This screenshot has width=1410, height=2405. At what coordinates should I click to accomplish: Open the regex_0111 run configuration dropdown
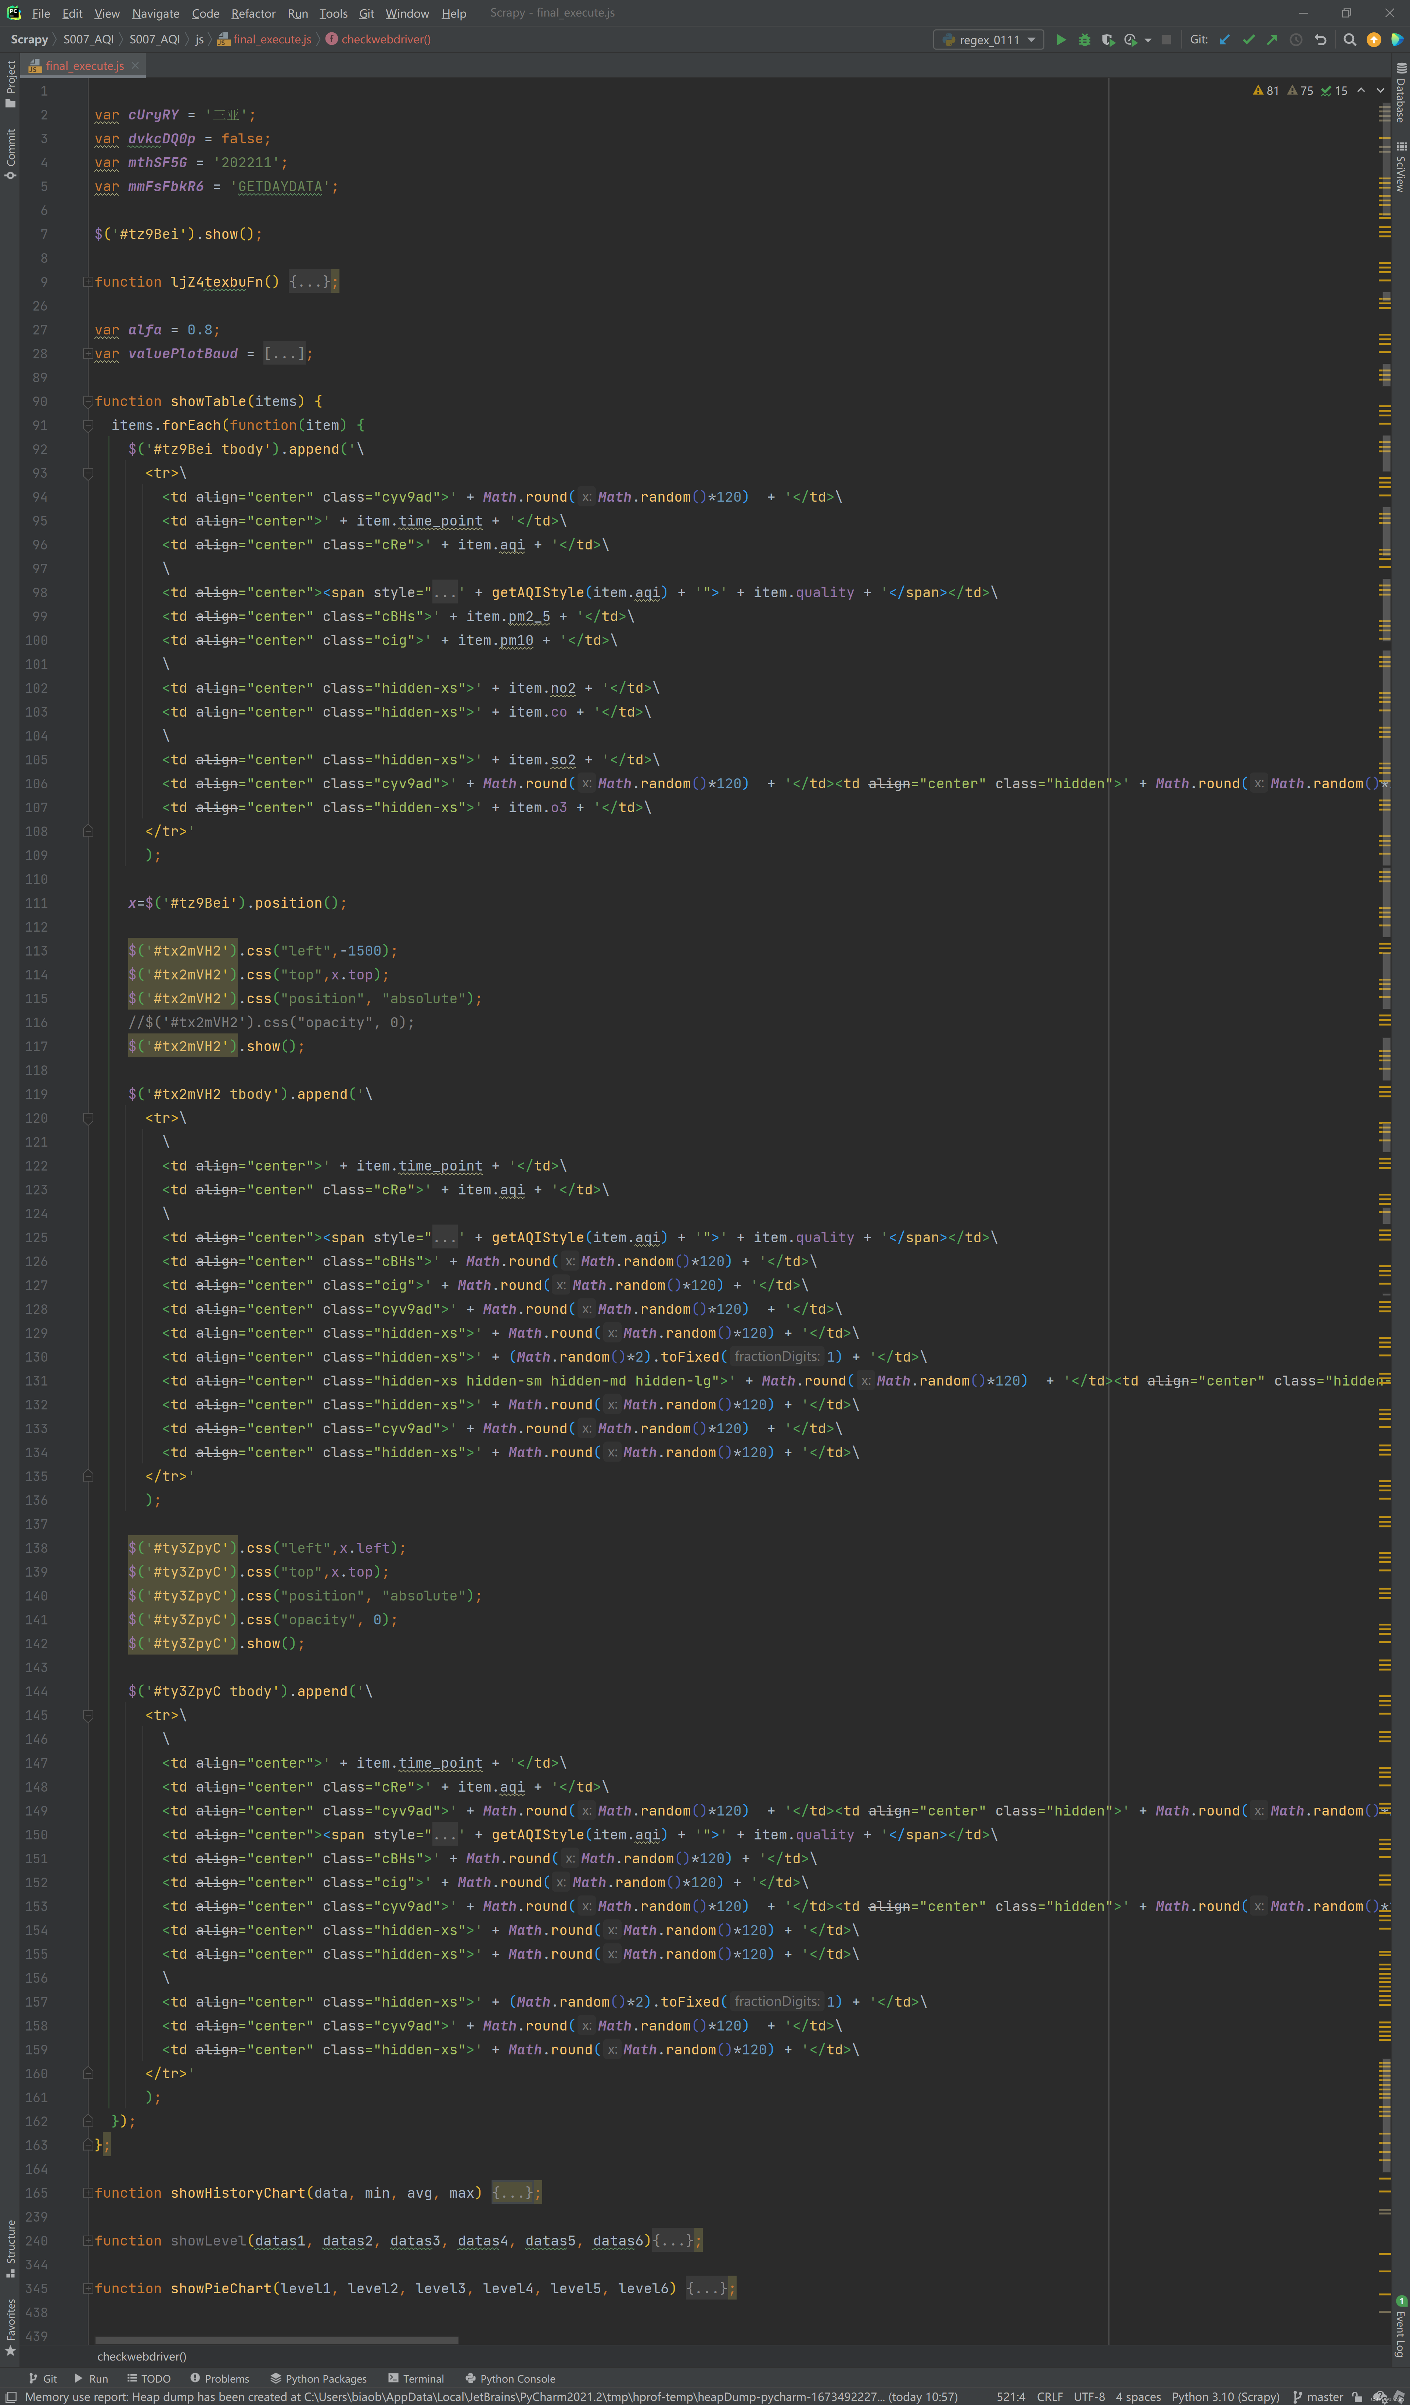pos(988,40)
